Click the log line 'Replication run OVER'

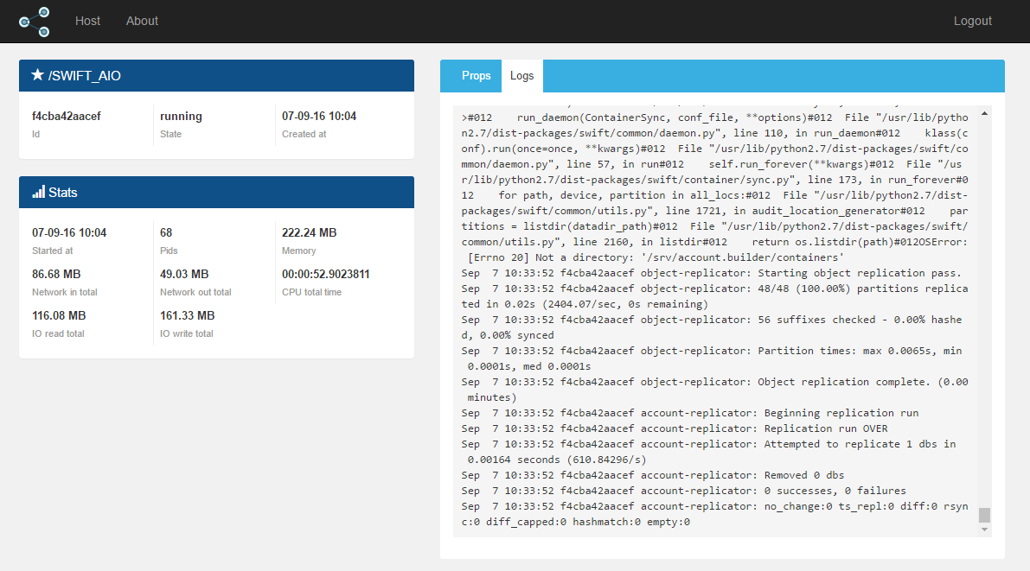(675, 428)
